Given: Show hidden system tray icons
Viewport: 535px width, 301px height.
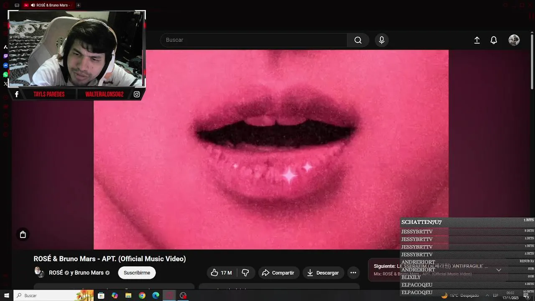Looking at the screenshot, I should pyautogui.click(x=487, y=296).
